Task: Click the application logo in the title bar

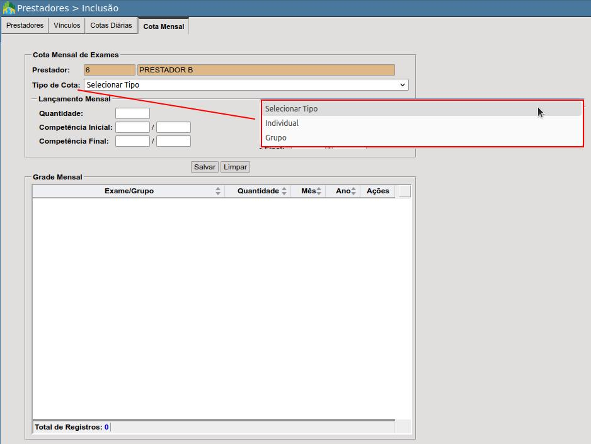Action: pos(9,8)
